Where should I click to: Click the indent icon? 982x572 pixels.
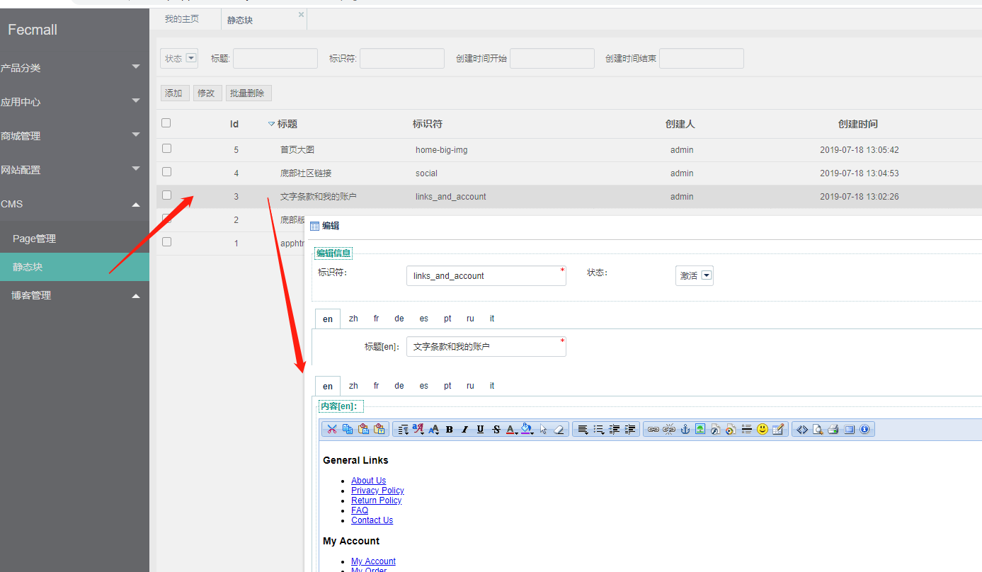coord(629,429)
